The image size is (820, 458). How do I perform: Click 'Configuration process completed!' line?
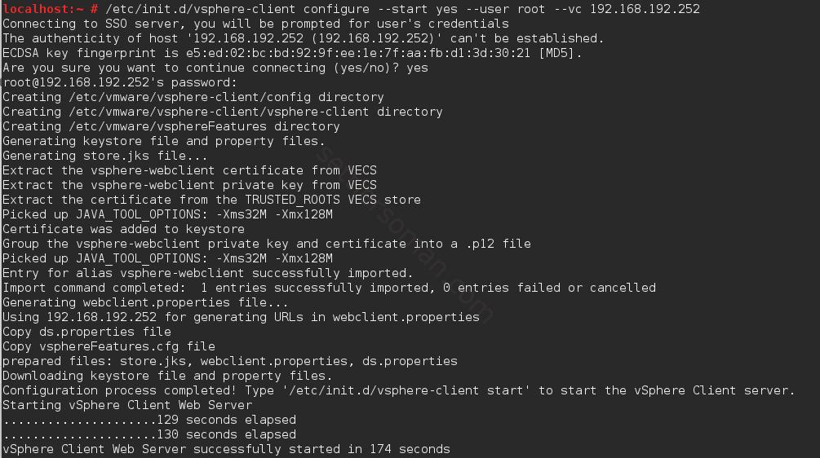coord(398,390)
